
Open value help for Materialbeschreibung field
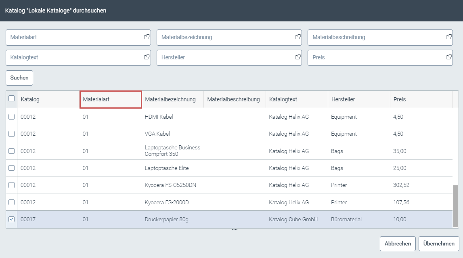click(448, 37)
